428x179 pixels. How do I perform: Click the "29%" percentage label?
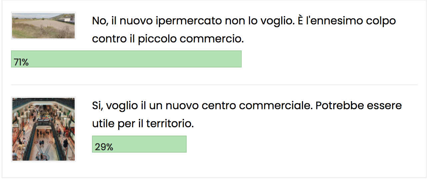[104, 147]
